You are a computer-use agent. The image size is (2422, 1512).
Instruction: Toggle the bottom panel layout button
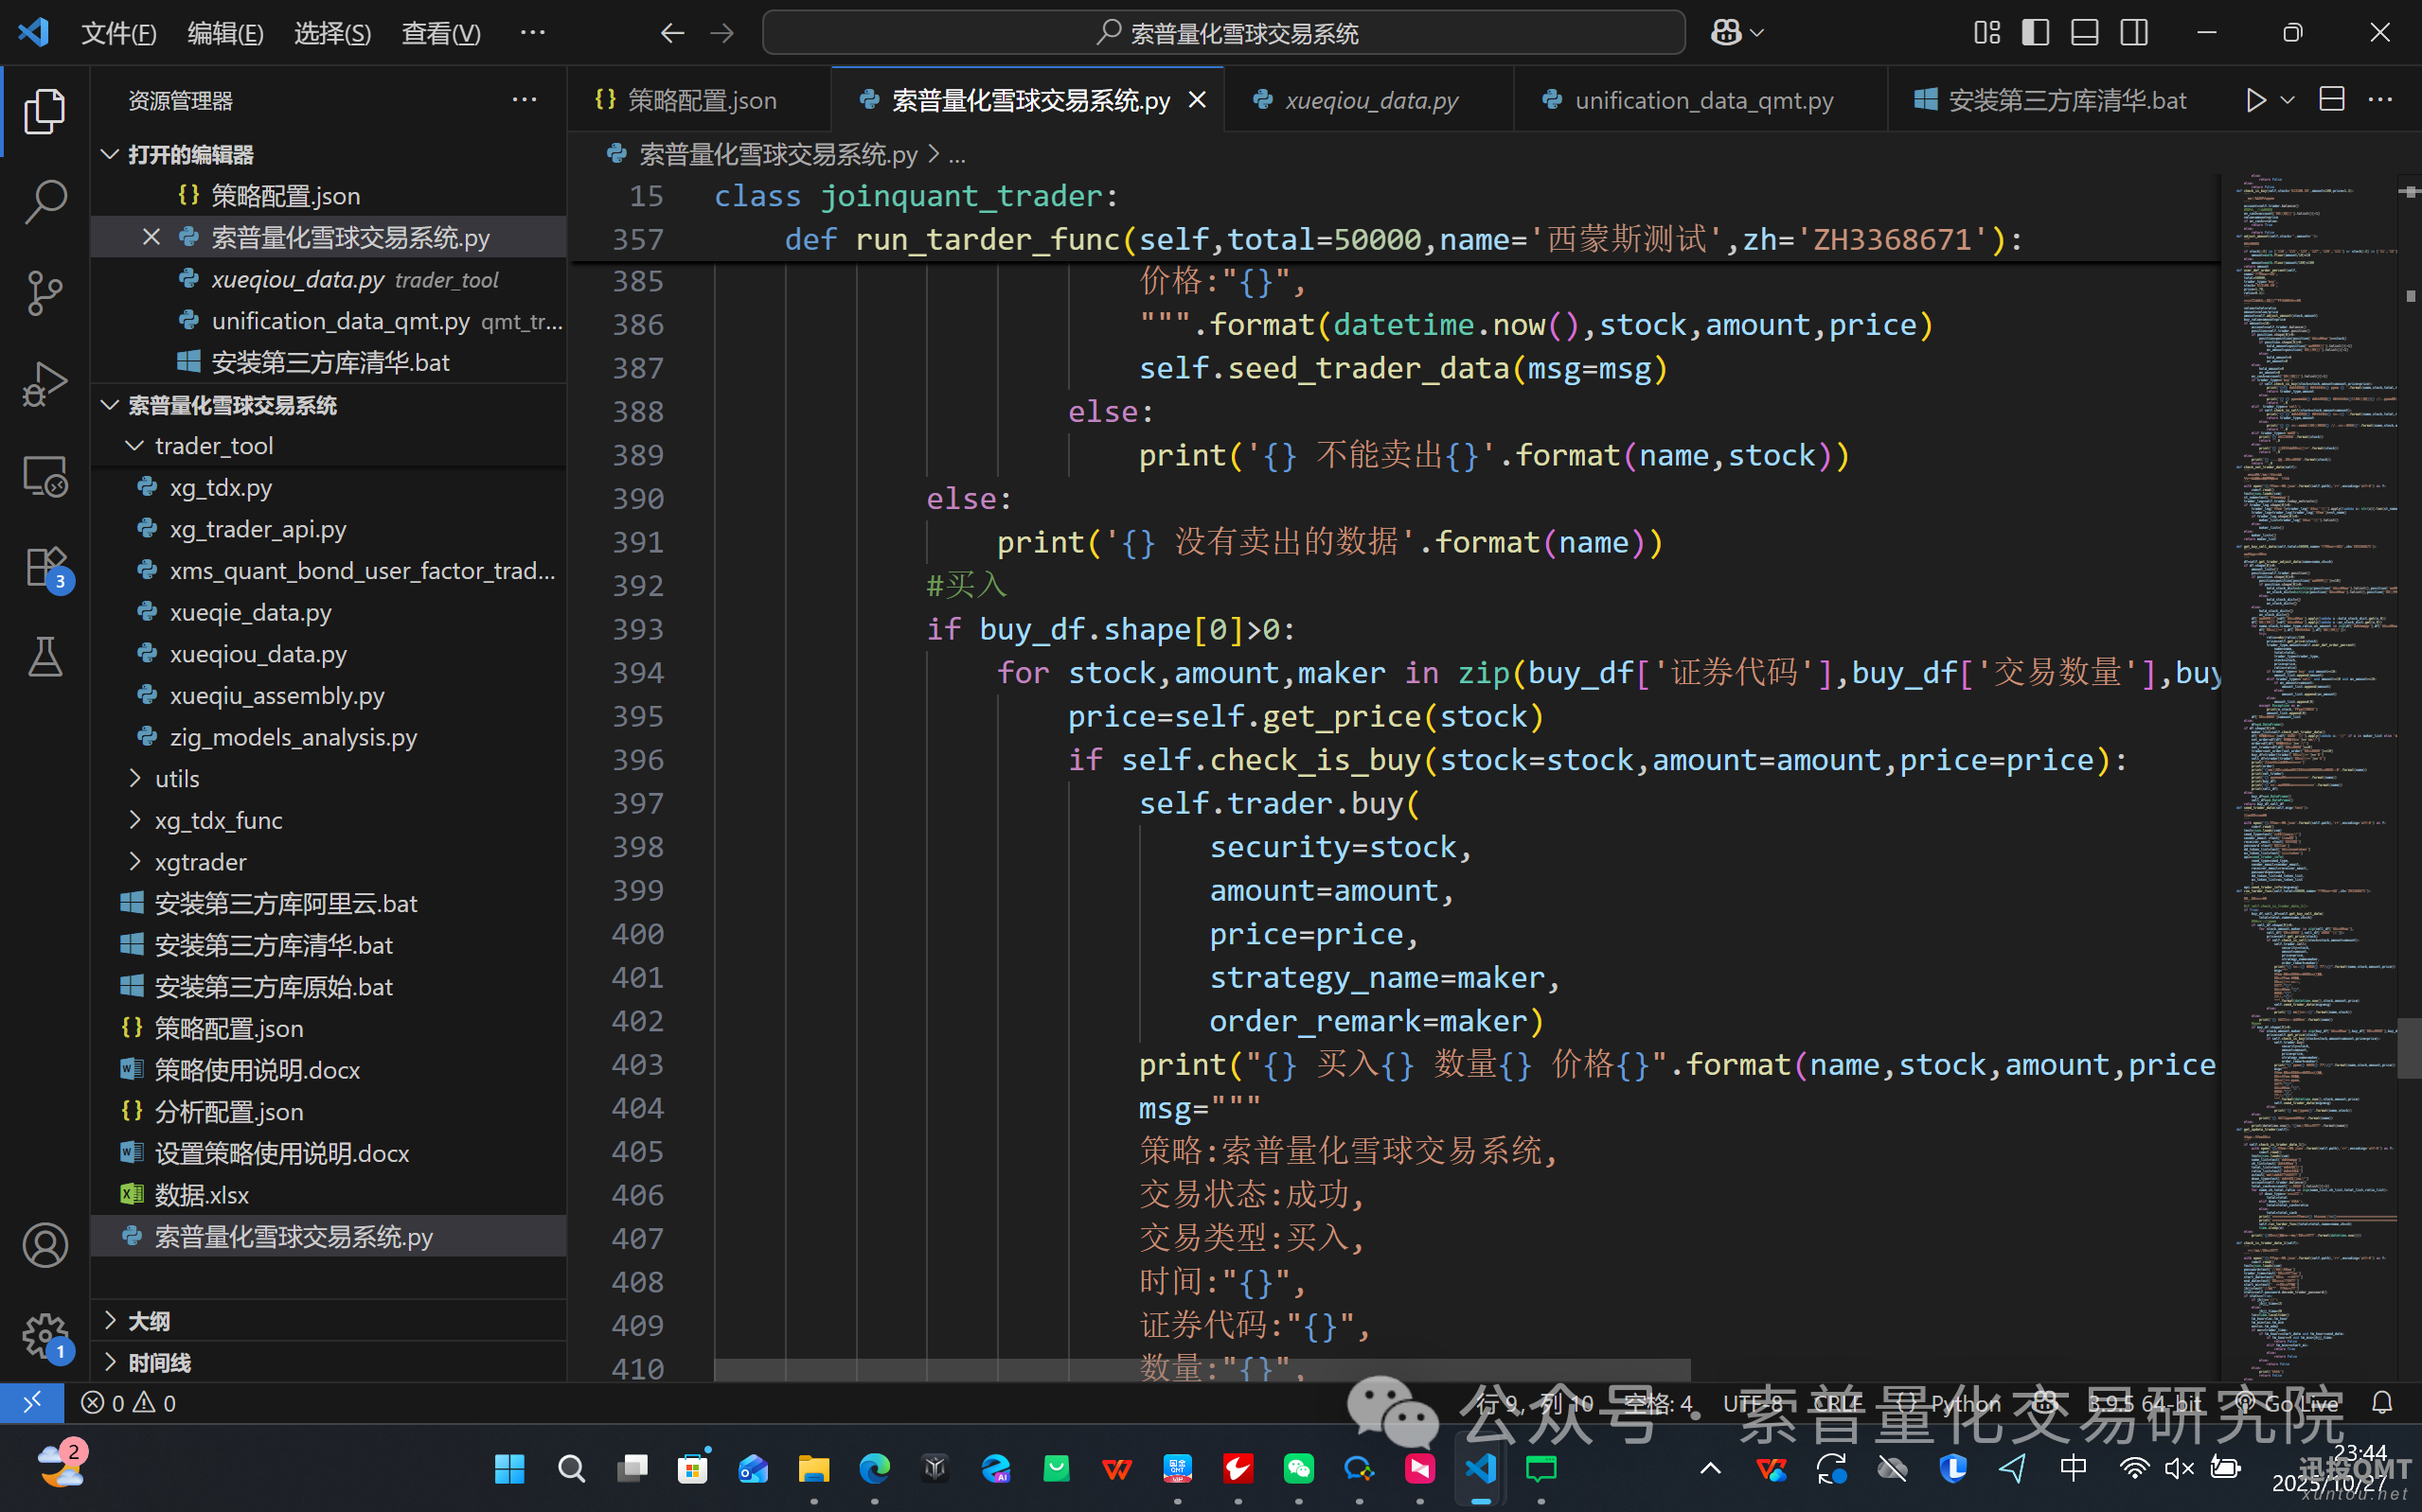(2084, 33)
